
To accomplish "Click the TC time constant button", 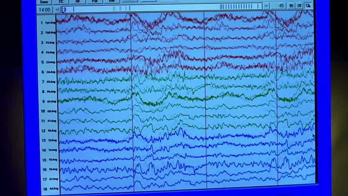I will pyautogui.click(x=60, y=2).
